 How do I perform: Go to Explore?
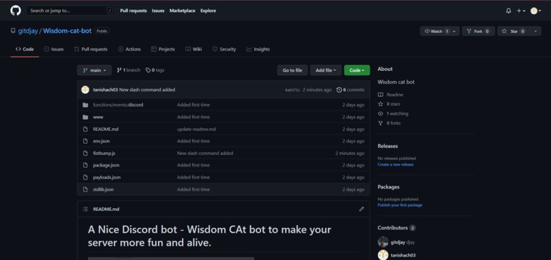click(208, 10)
